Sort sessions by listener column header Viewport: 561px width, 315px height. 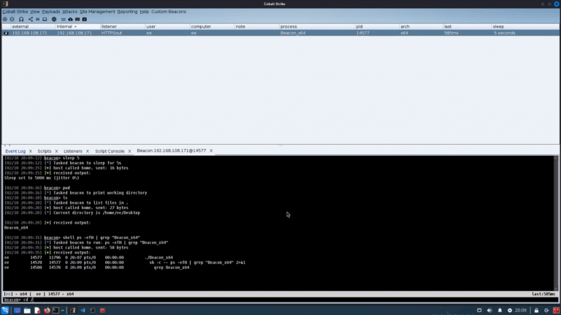tap(123, 26)
